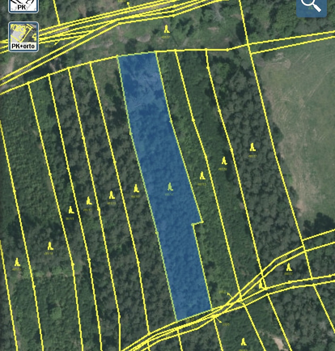This screenshot has height=351, width=335.
Task: Pick the marker in the fourth strip left of the blue parcel
Action: click(x=71, y=210)
